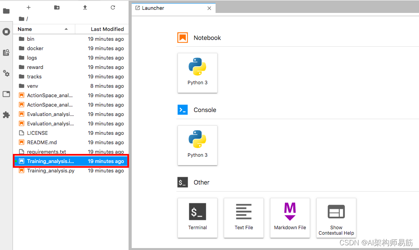
Task: Open the Property Inspector gears icon
Action: pos(6,73)
